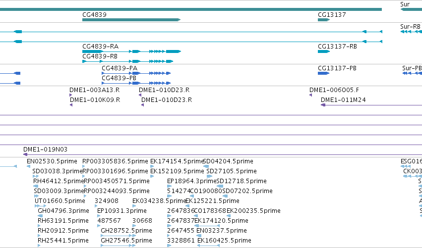This screenshot has width=422, height=248.
Task: Click the CG4839 gene label
Action: pos(94,15)
